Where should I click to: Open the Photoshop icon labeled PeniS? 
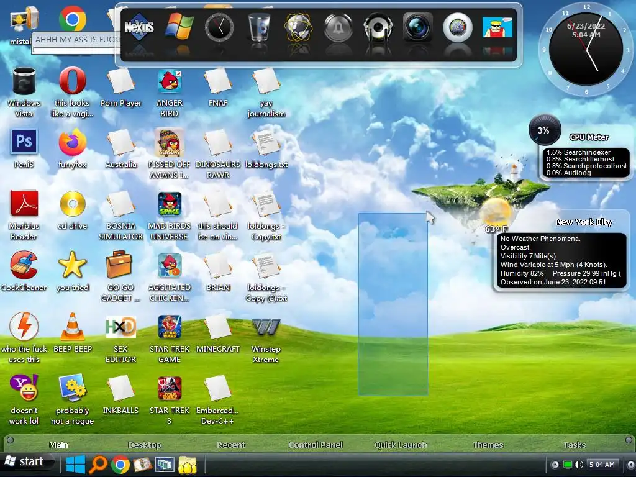click(x=24, y=142)
